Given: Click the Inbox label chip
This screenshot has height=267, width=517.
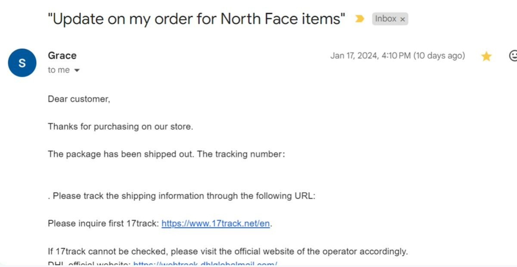Looking at the screenshot, I should pos(386,19).
